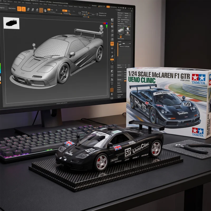Expand the chevron next to the McLaren_F1_GTR_Body tool name

click(x=130, y=26)
